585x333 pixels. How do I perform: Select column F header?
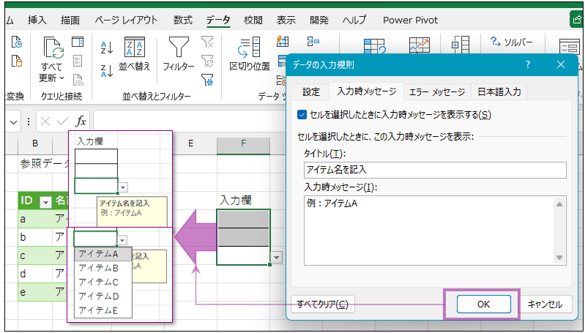click(x=243, y=143)
